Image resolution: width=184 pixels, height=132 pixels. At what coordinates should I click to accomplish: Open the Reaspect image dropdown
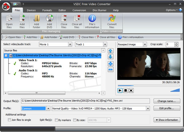pos(145,44)
